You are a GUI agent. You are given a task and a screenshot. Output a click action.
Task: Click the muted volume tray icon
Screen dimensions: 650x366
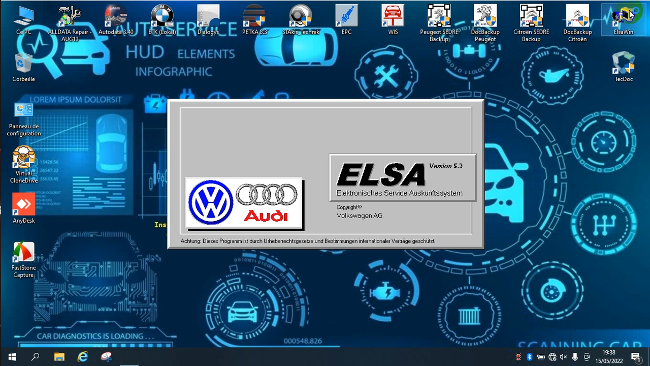click(564, 357)
